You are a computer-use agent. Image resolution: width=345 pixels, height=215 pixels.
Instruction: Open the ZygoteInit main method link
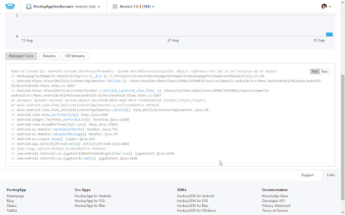tap(88, 158)
